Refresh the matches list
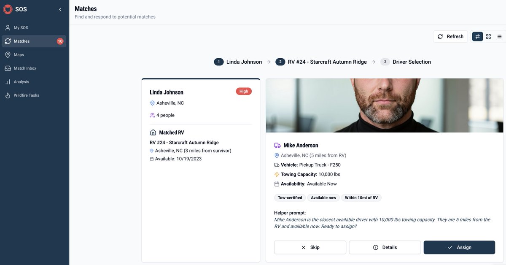506x265 pixels. 450,36
